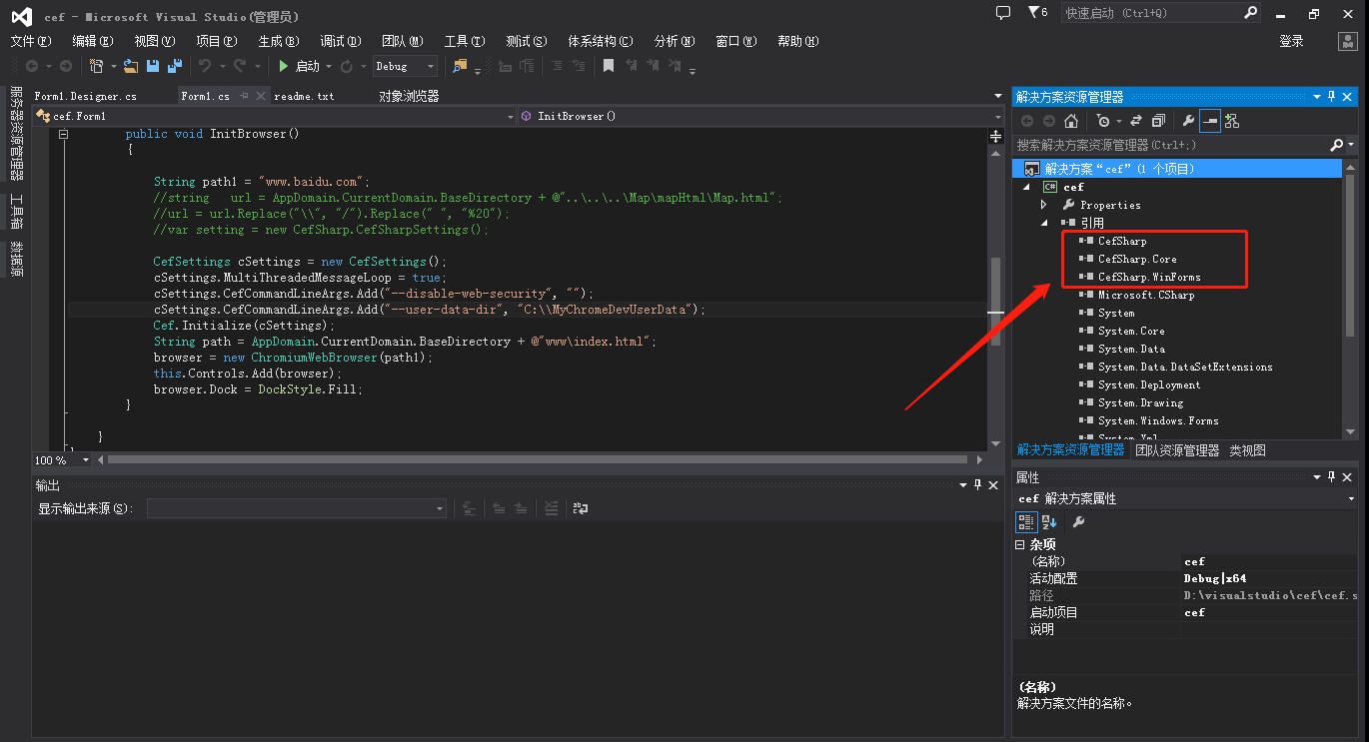This screenshot has height=742, width=1369.
Task: Open the 编辑 menu
Action: click(x=92, y=41)
